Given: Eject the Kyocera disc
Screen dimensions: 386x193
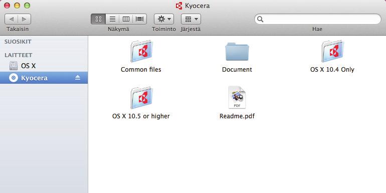Looking at the screenshot, I should pos(78,78).
